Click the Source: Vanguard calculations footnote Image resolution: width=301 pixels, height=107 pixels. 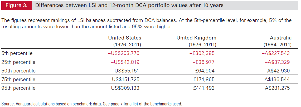pos(91,104)
